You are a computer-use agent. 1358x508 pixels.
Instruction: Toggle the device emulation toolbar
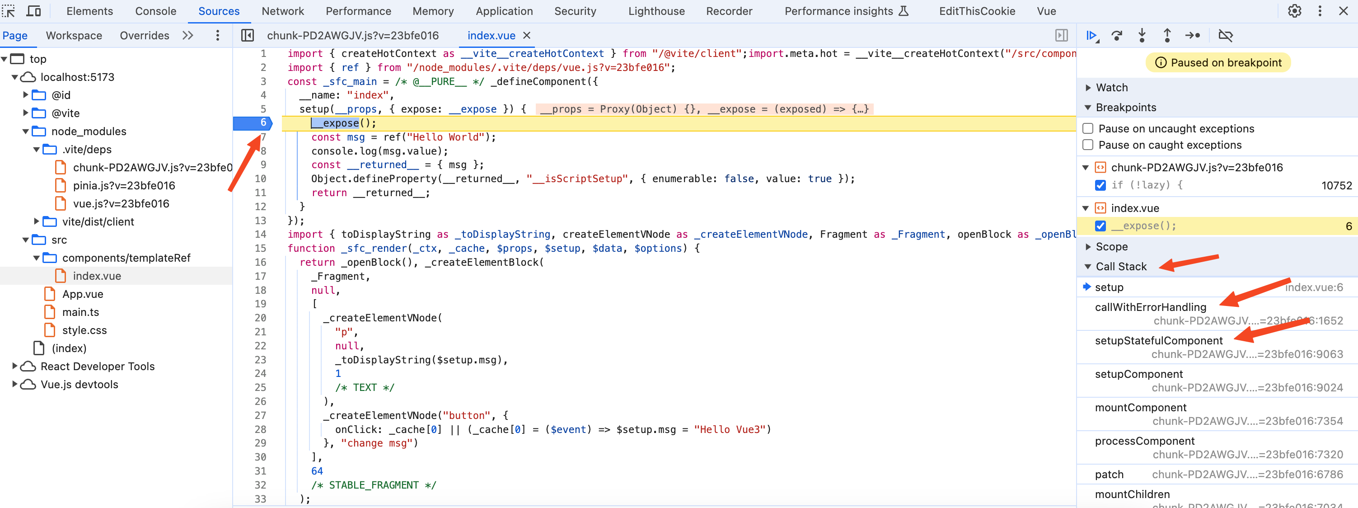33,10
